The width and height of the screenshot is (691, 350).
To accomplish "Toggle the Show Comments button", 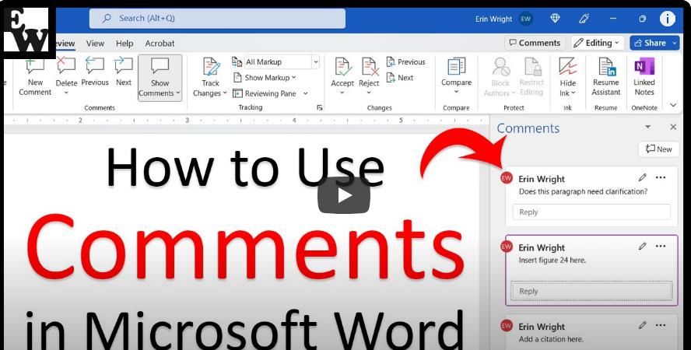I will [160, 78].
